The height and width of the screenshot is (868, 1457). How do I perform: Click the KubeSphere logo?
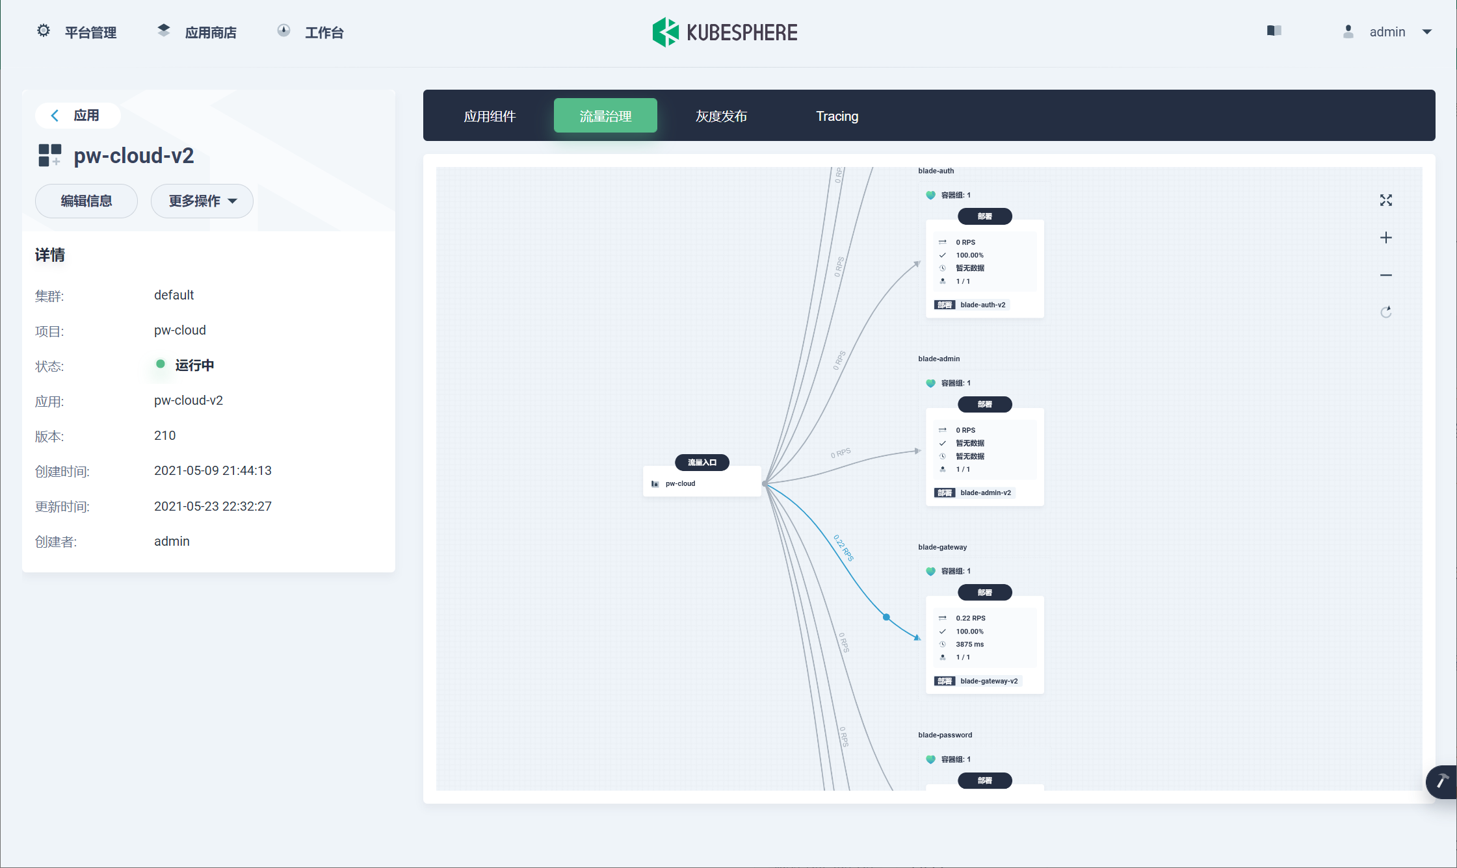725,32
